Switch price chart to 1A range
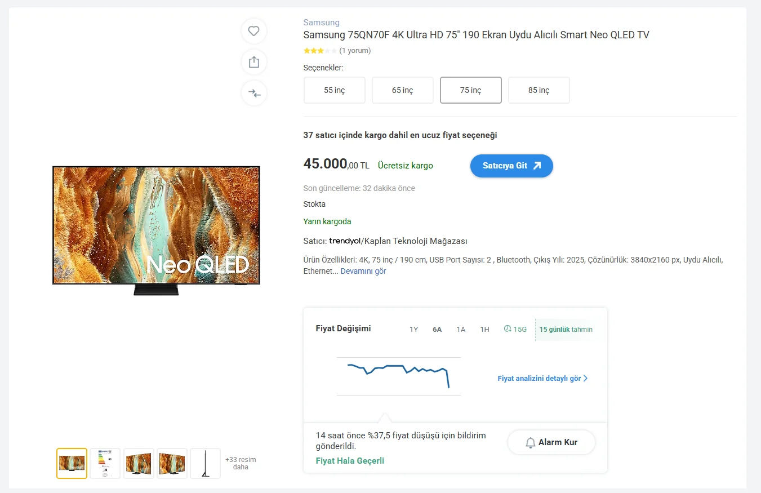The width and height of the screenshot is (761, 493). click(461, 330)
